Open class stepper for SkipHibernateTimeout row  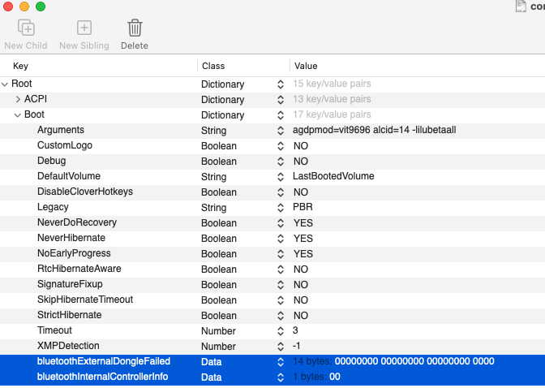(281, 300)
